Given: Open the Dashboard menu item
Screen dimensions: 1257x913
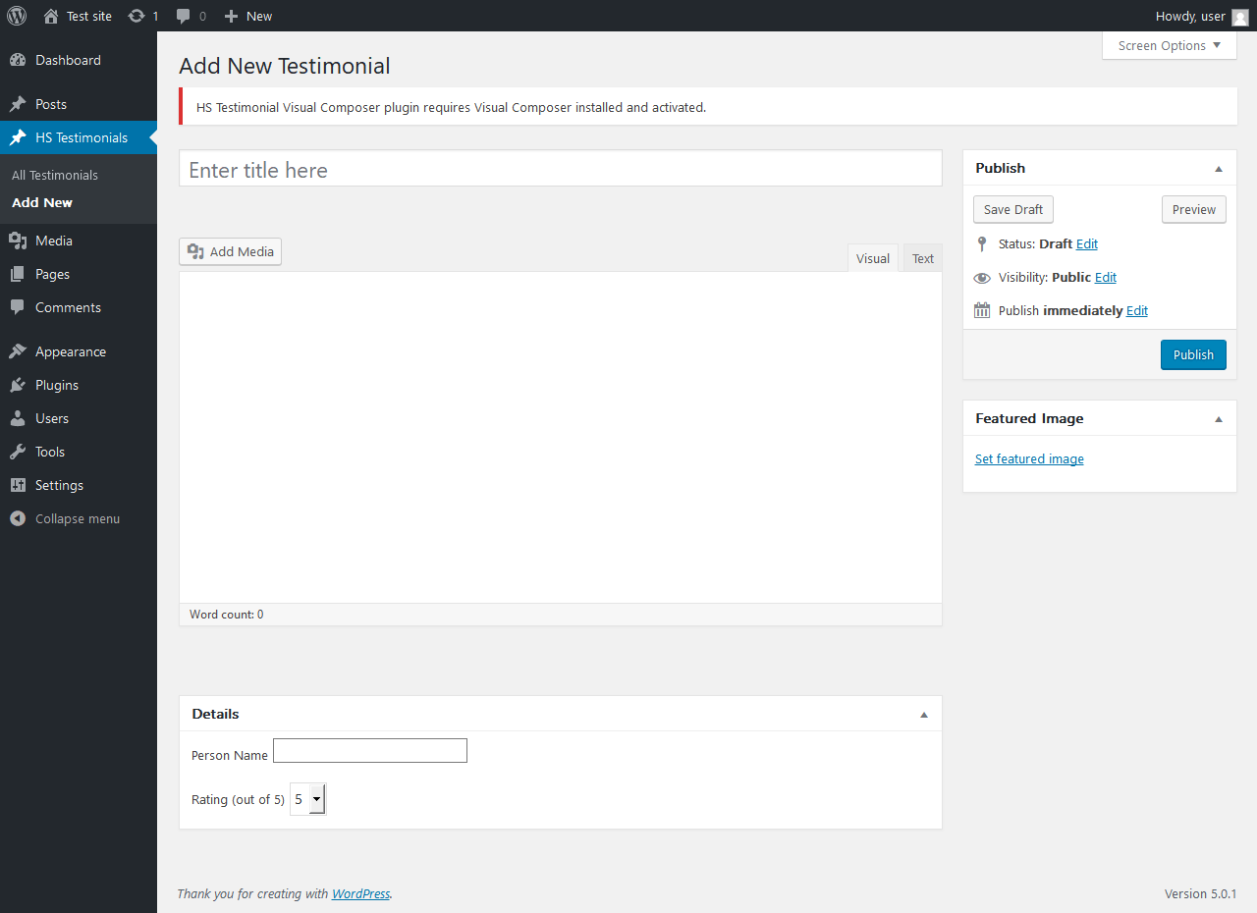Looking at the screenshot, I should click(x=79, y=60).
